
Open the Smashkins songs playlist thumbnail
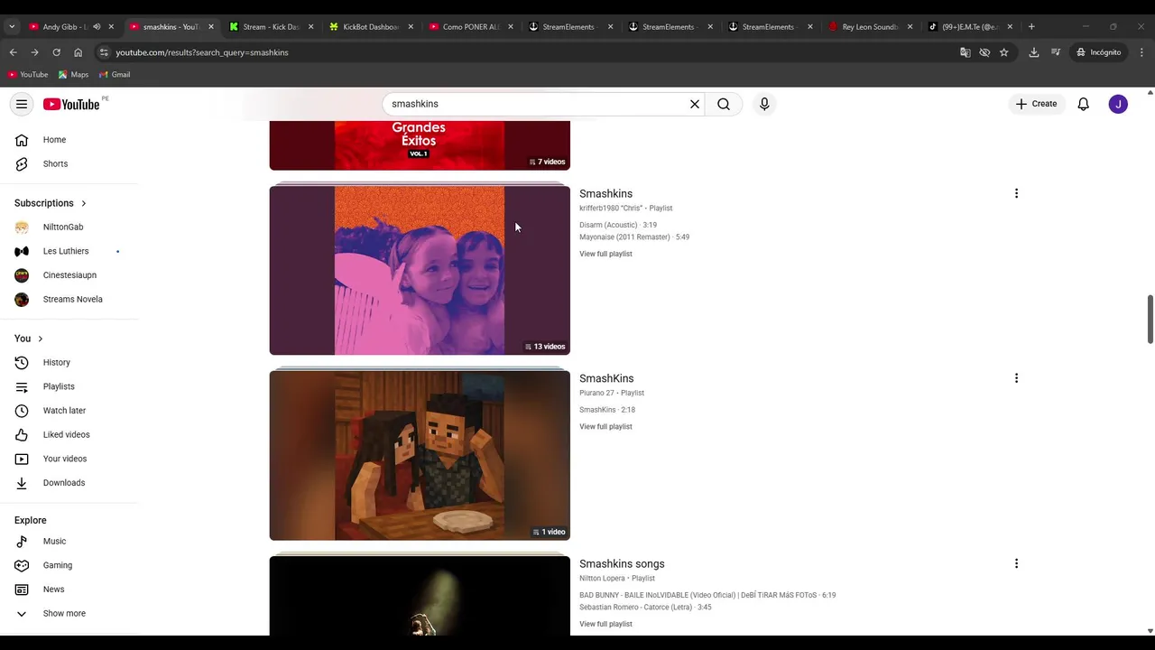point(420,595)
